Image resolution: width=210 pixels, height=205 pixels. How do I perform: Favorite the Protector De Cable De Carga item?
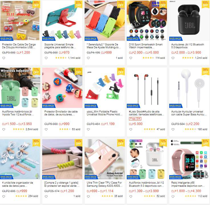tap(4, 58)
